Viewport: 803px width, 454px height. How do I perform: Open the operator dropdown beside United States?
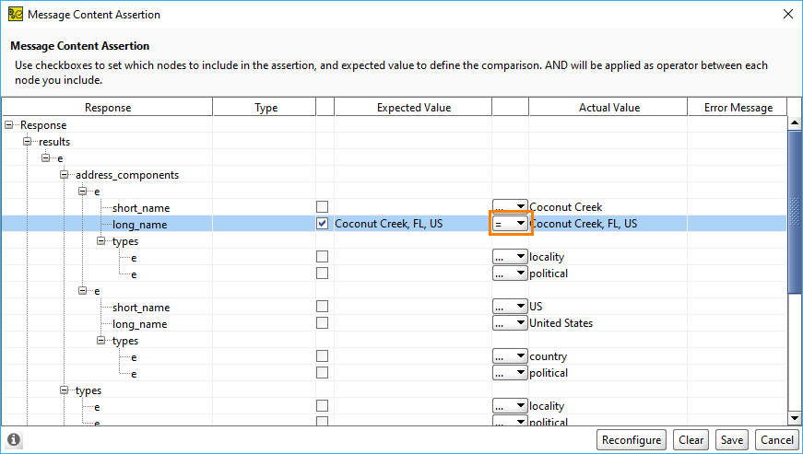pos(510,323)
